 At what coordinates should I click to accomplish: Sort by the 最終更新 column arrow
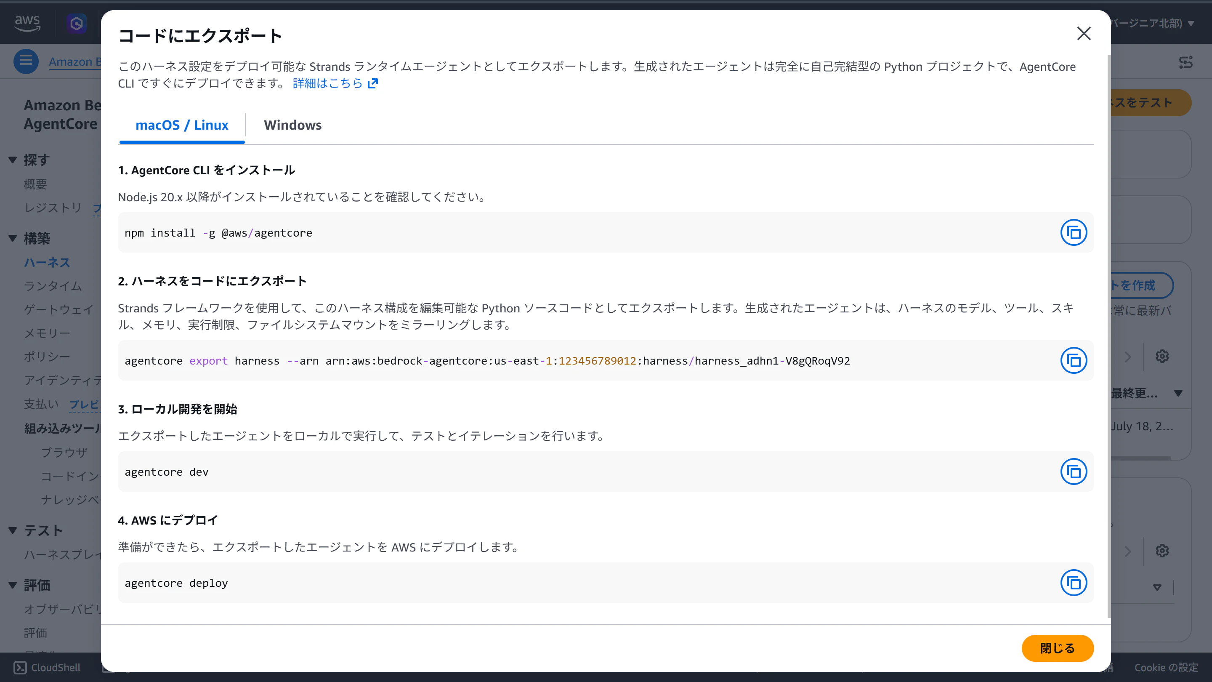tap(1178, 393)
